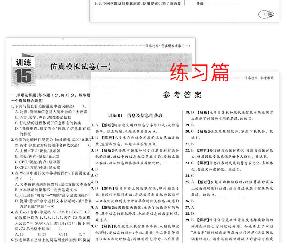
Task: Click question 5 about 张老师 网站网址
Action: 51,240
